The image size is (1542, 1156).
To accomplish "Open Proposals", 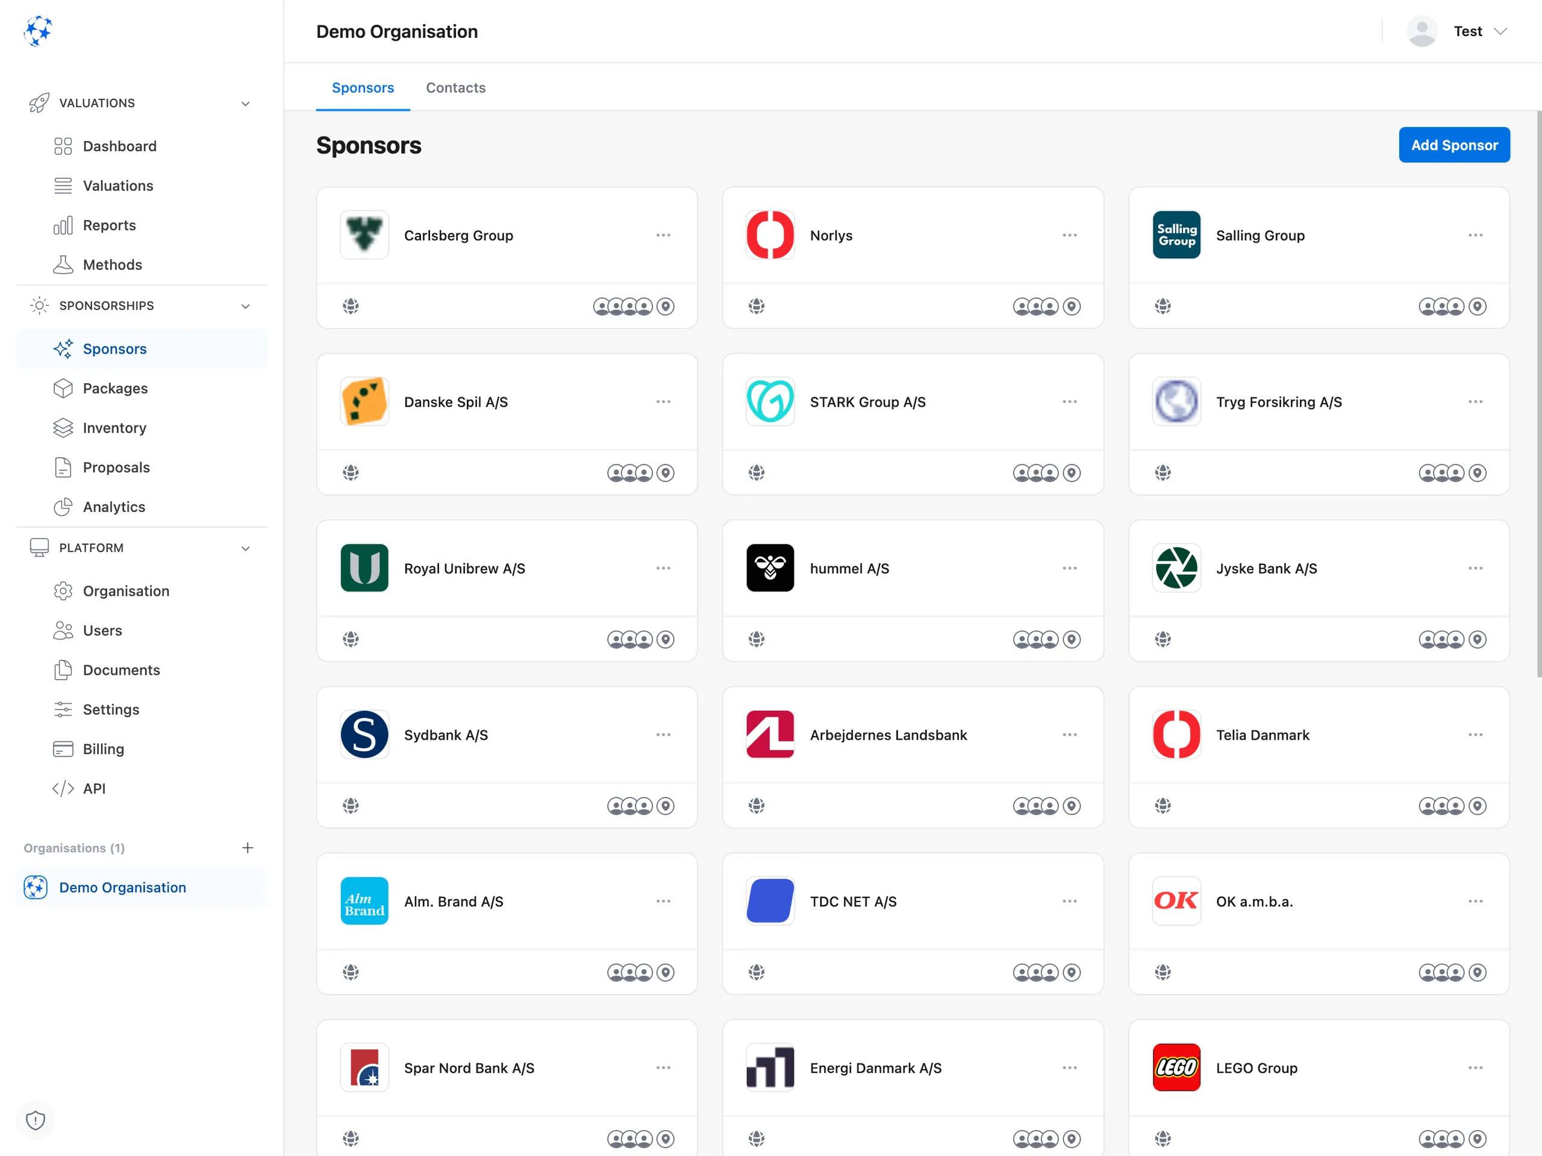I will [x=142, y=467].
